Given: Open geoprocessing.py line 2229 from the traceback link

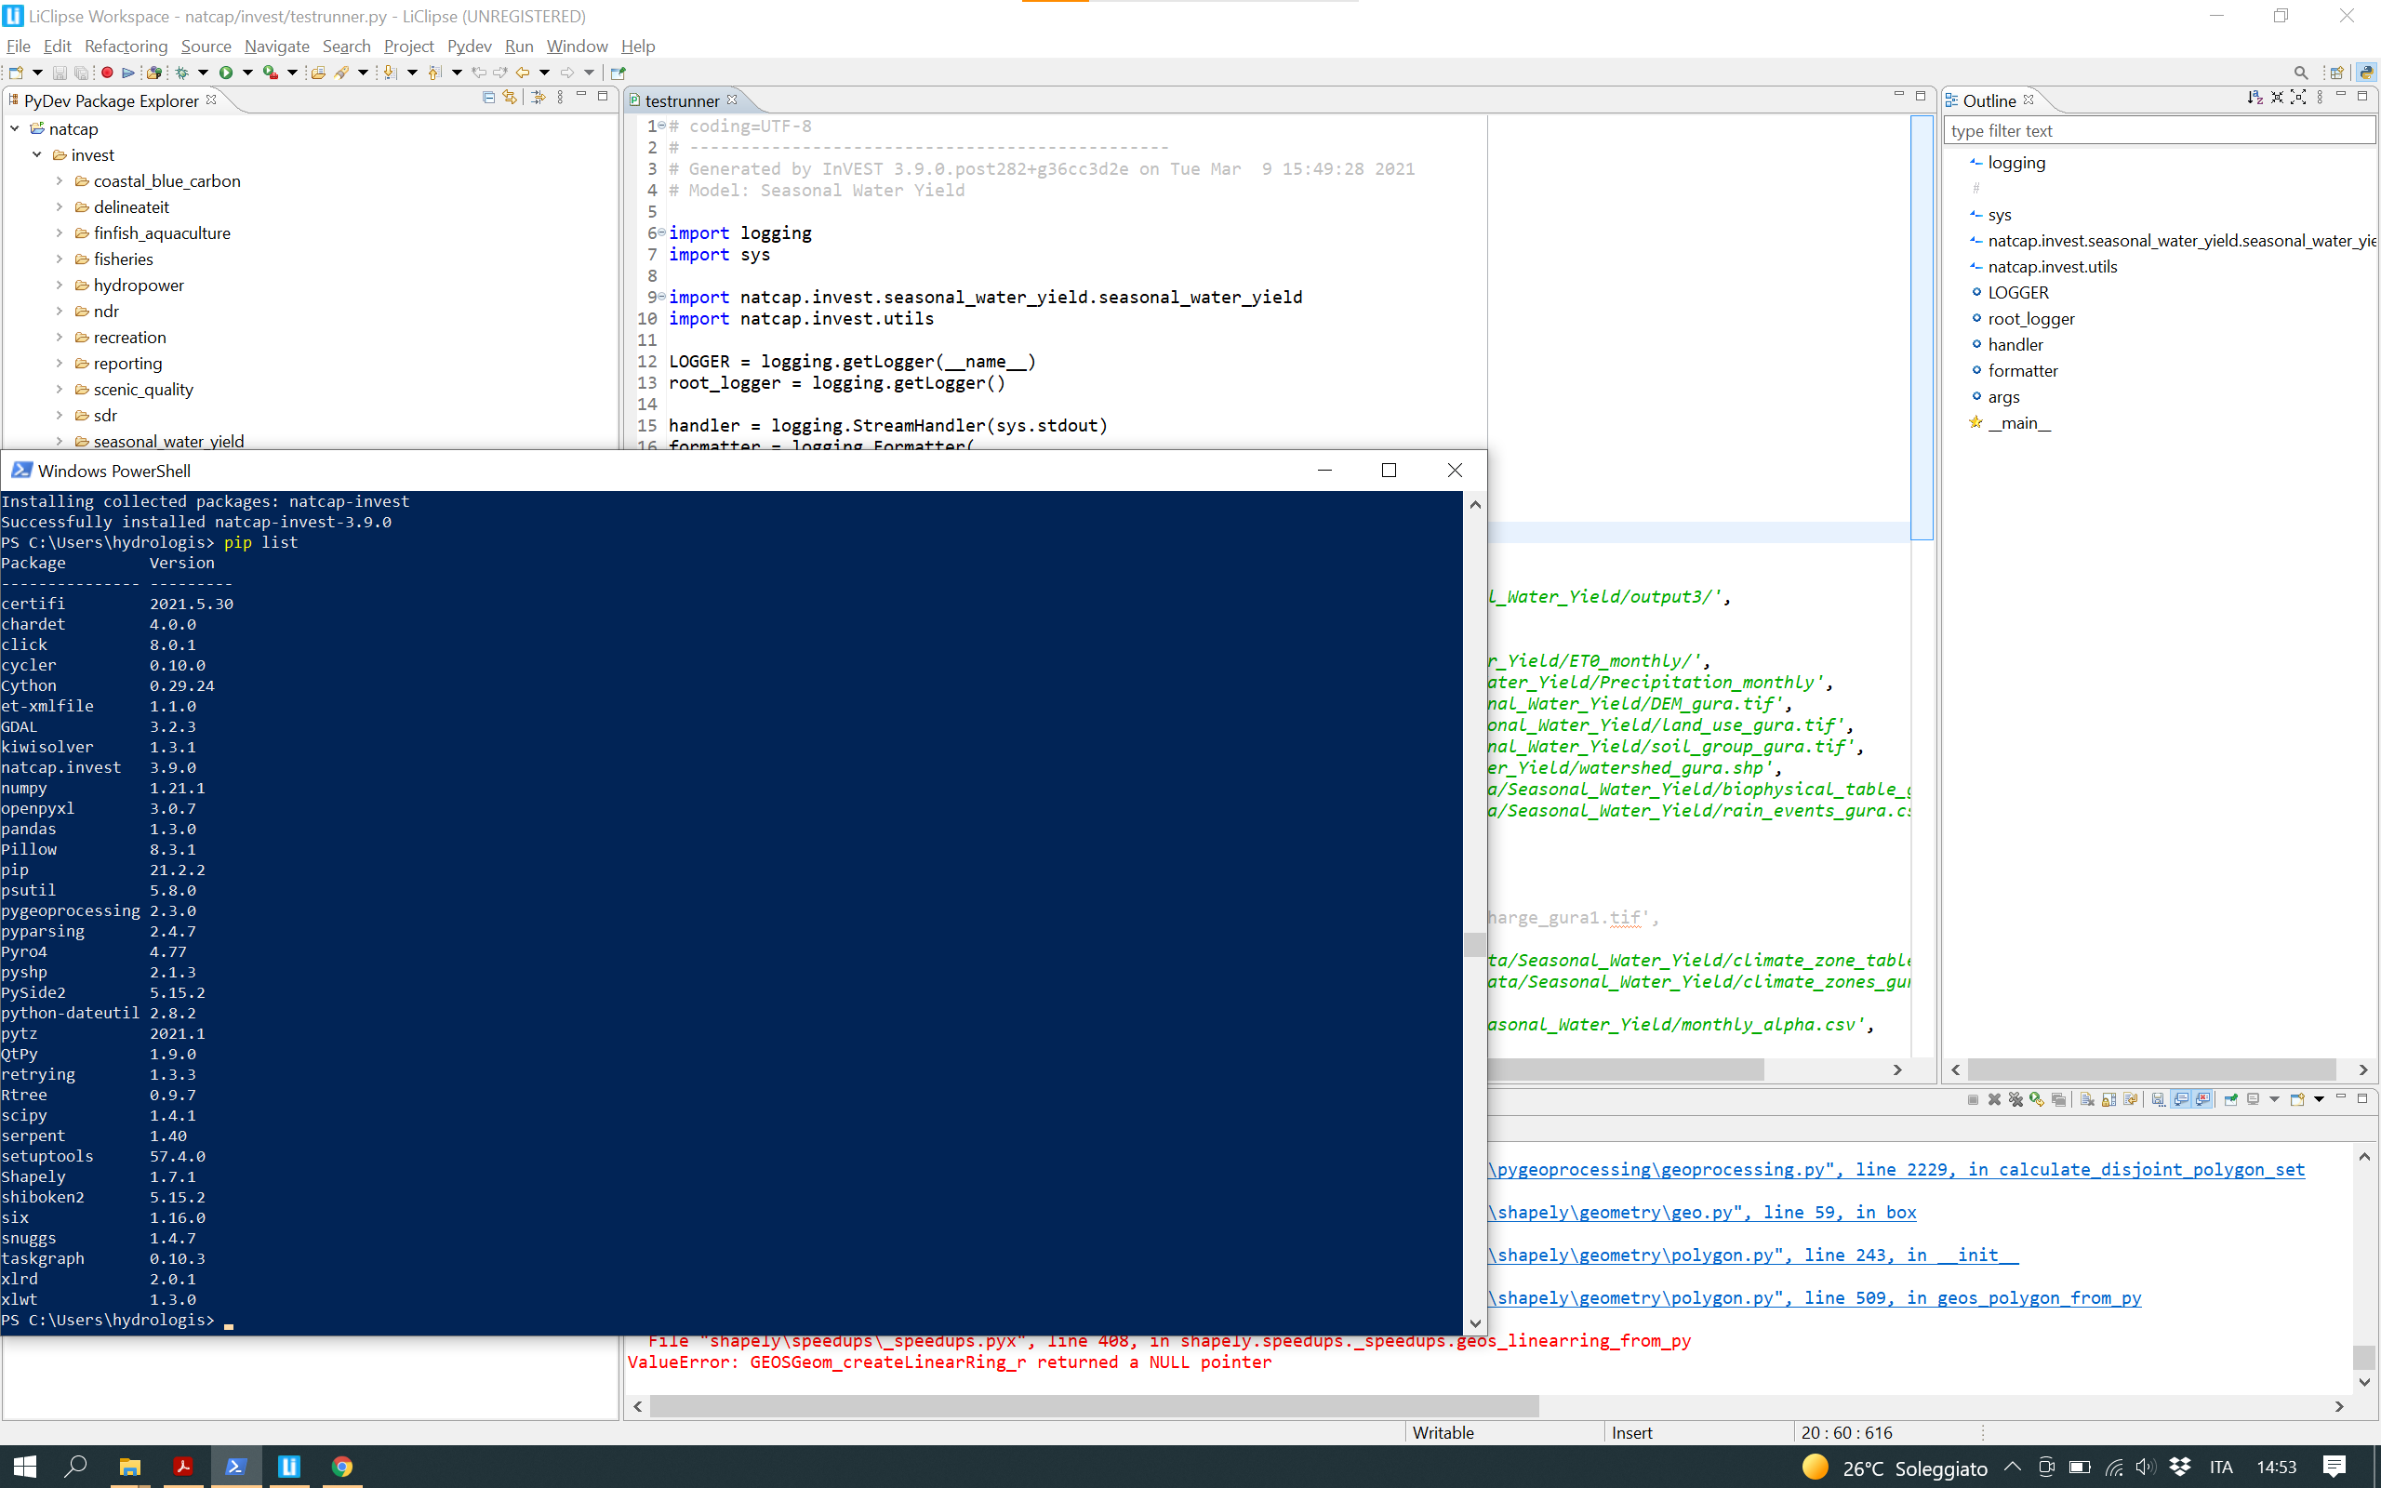Looking at the screenshot, I should [1869, 1169].
